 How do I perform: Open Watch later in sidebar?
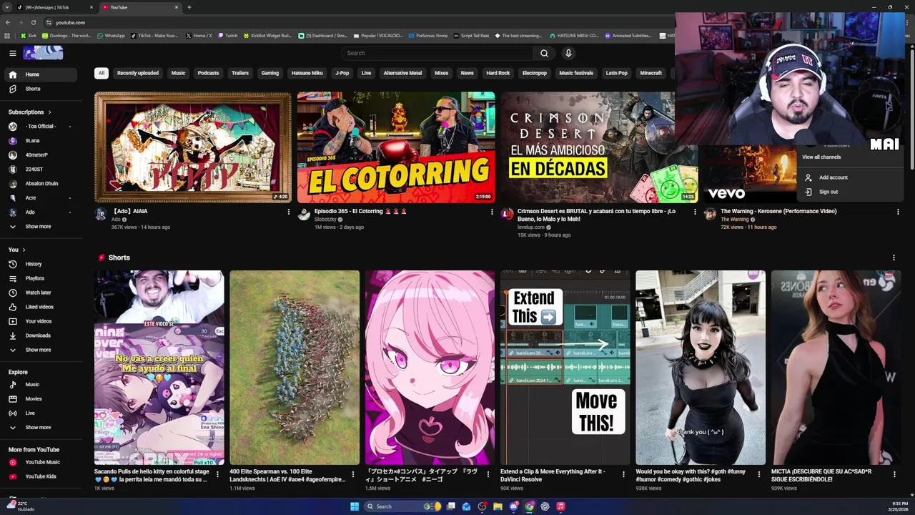pyautogui.click(x=40, y=293)
